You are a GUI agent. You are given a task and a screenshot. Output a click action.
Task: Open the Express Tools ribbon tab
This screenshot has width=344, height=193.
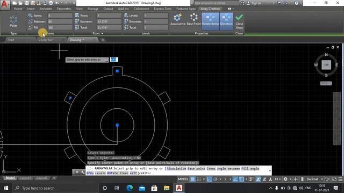point(162,9)
